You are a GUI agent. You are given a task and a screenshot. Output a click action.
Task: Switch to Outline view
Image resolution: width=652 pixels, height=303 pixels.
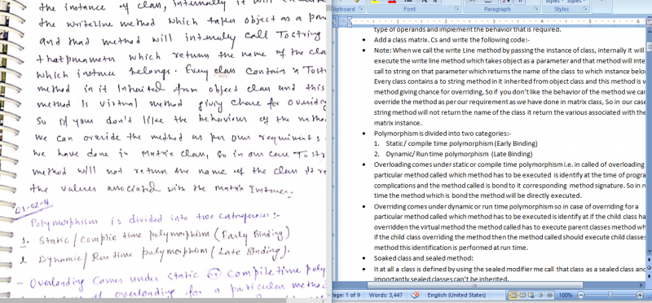point(541,295)
